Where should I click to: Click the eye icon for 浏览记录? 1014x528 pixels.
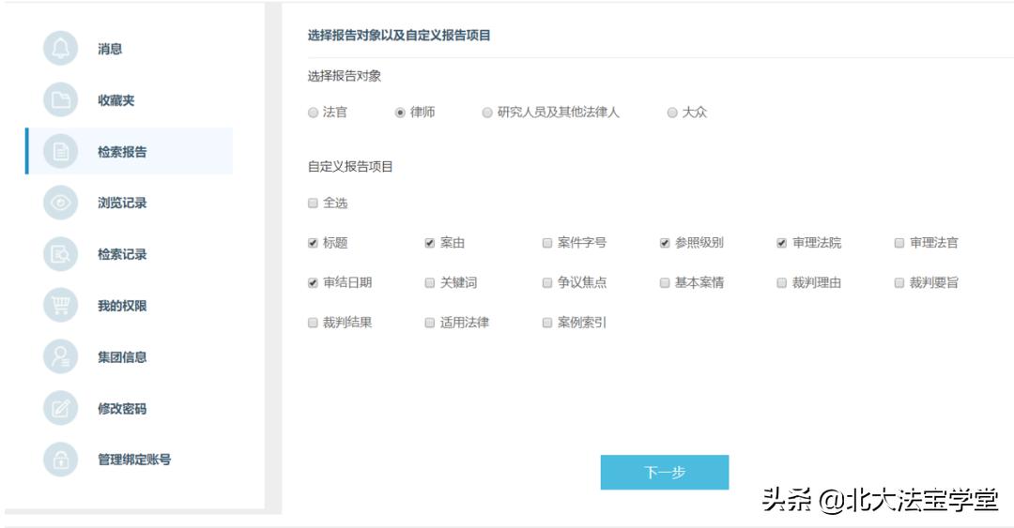click(60, 203)
